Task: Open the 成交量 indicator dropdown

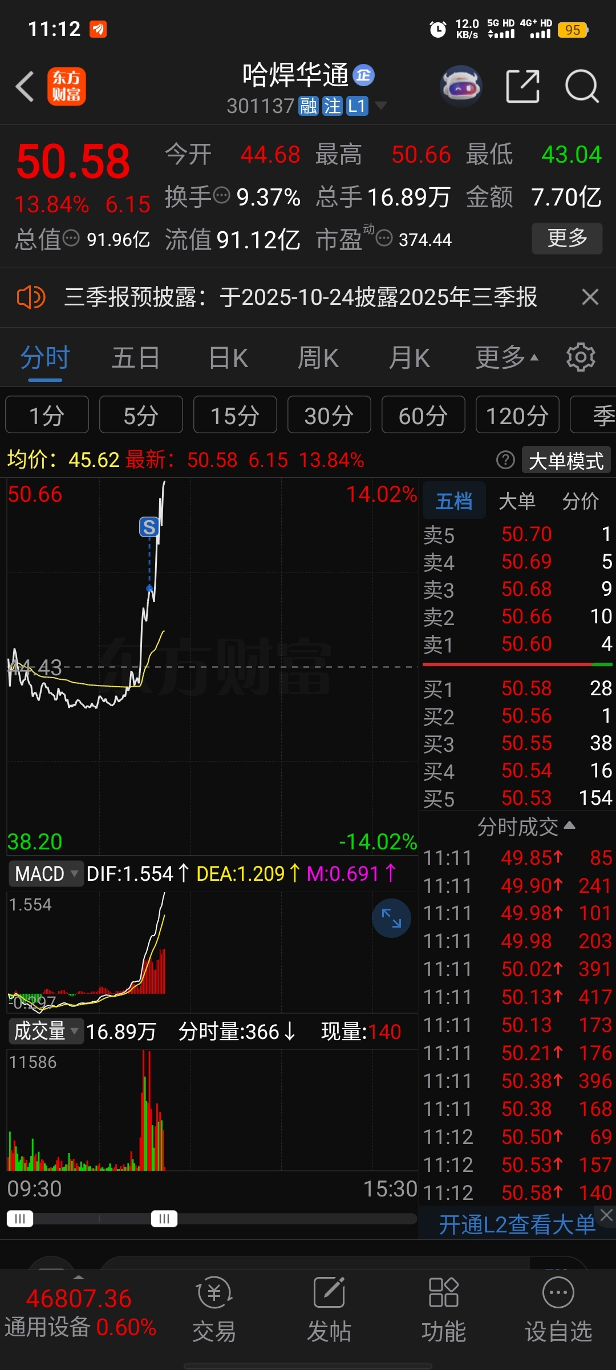Action: tap(46, 1031)
